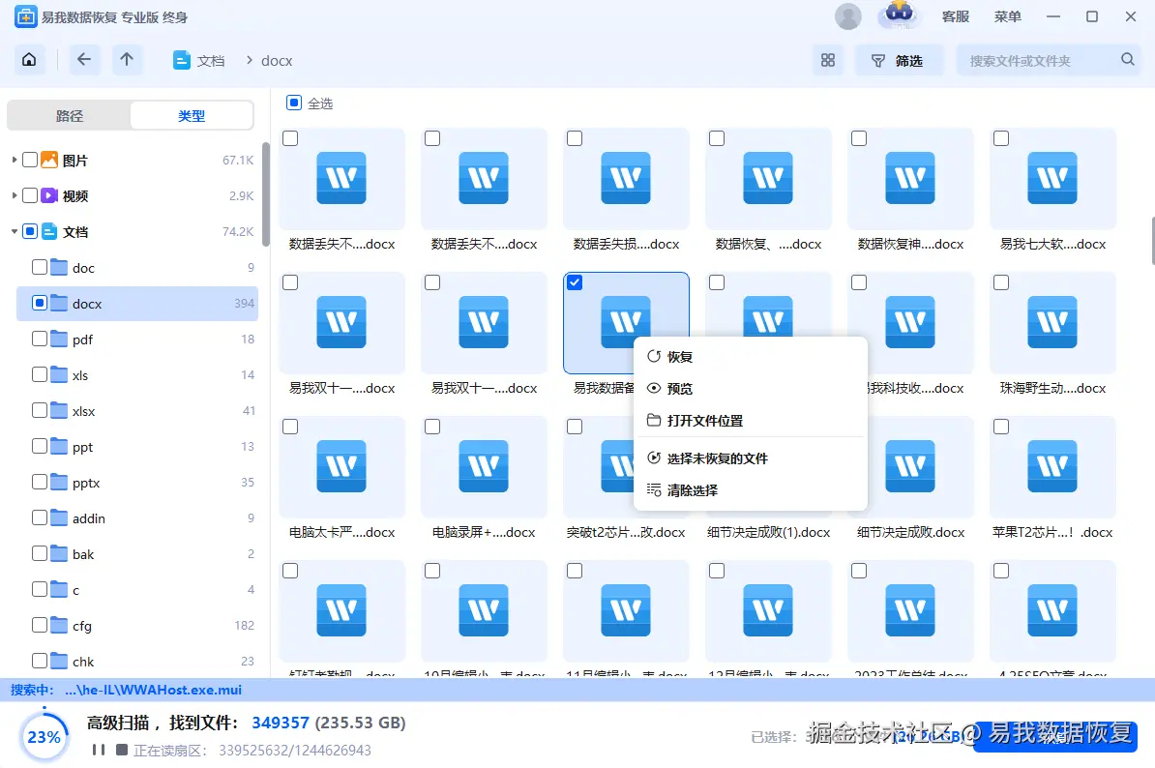Toggle the 文档 category checkbox
The height and width of the screenshot is (768, 1155).
30,232
